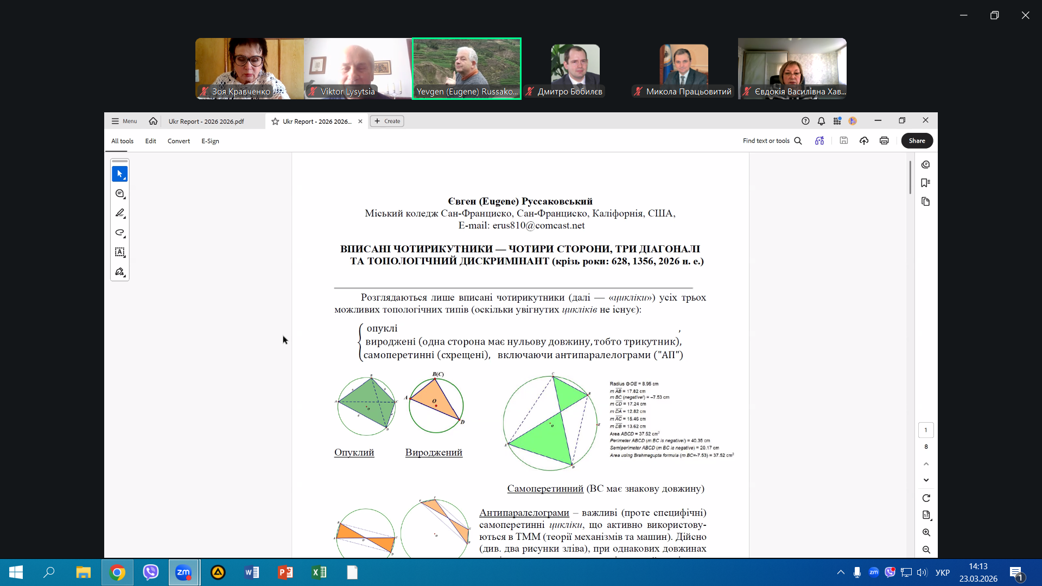Open the bookmarks panel icon
This screenshot has height=586, width=1042.
(926, 183)
